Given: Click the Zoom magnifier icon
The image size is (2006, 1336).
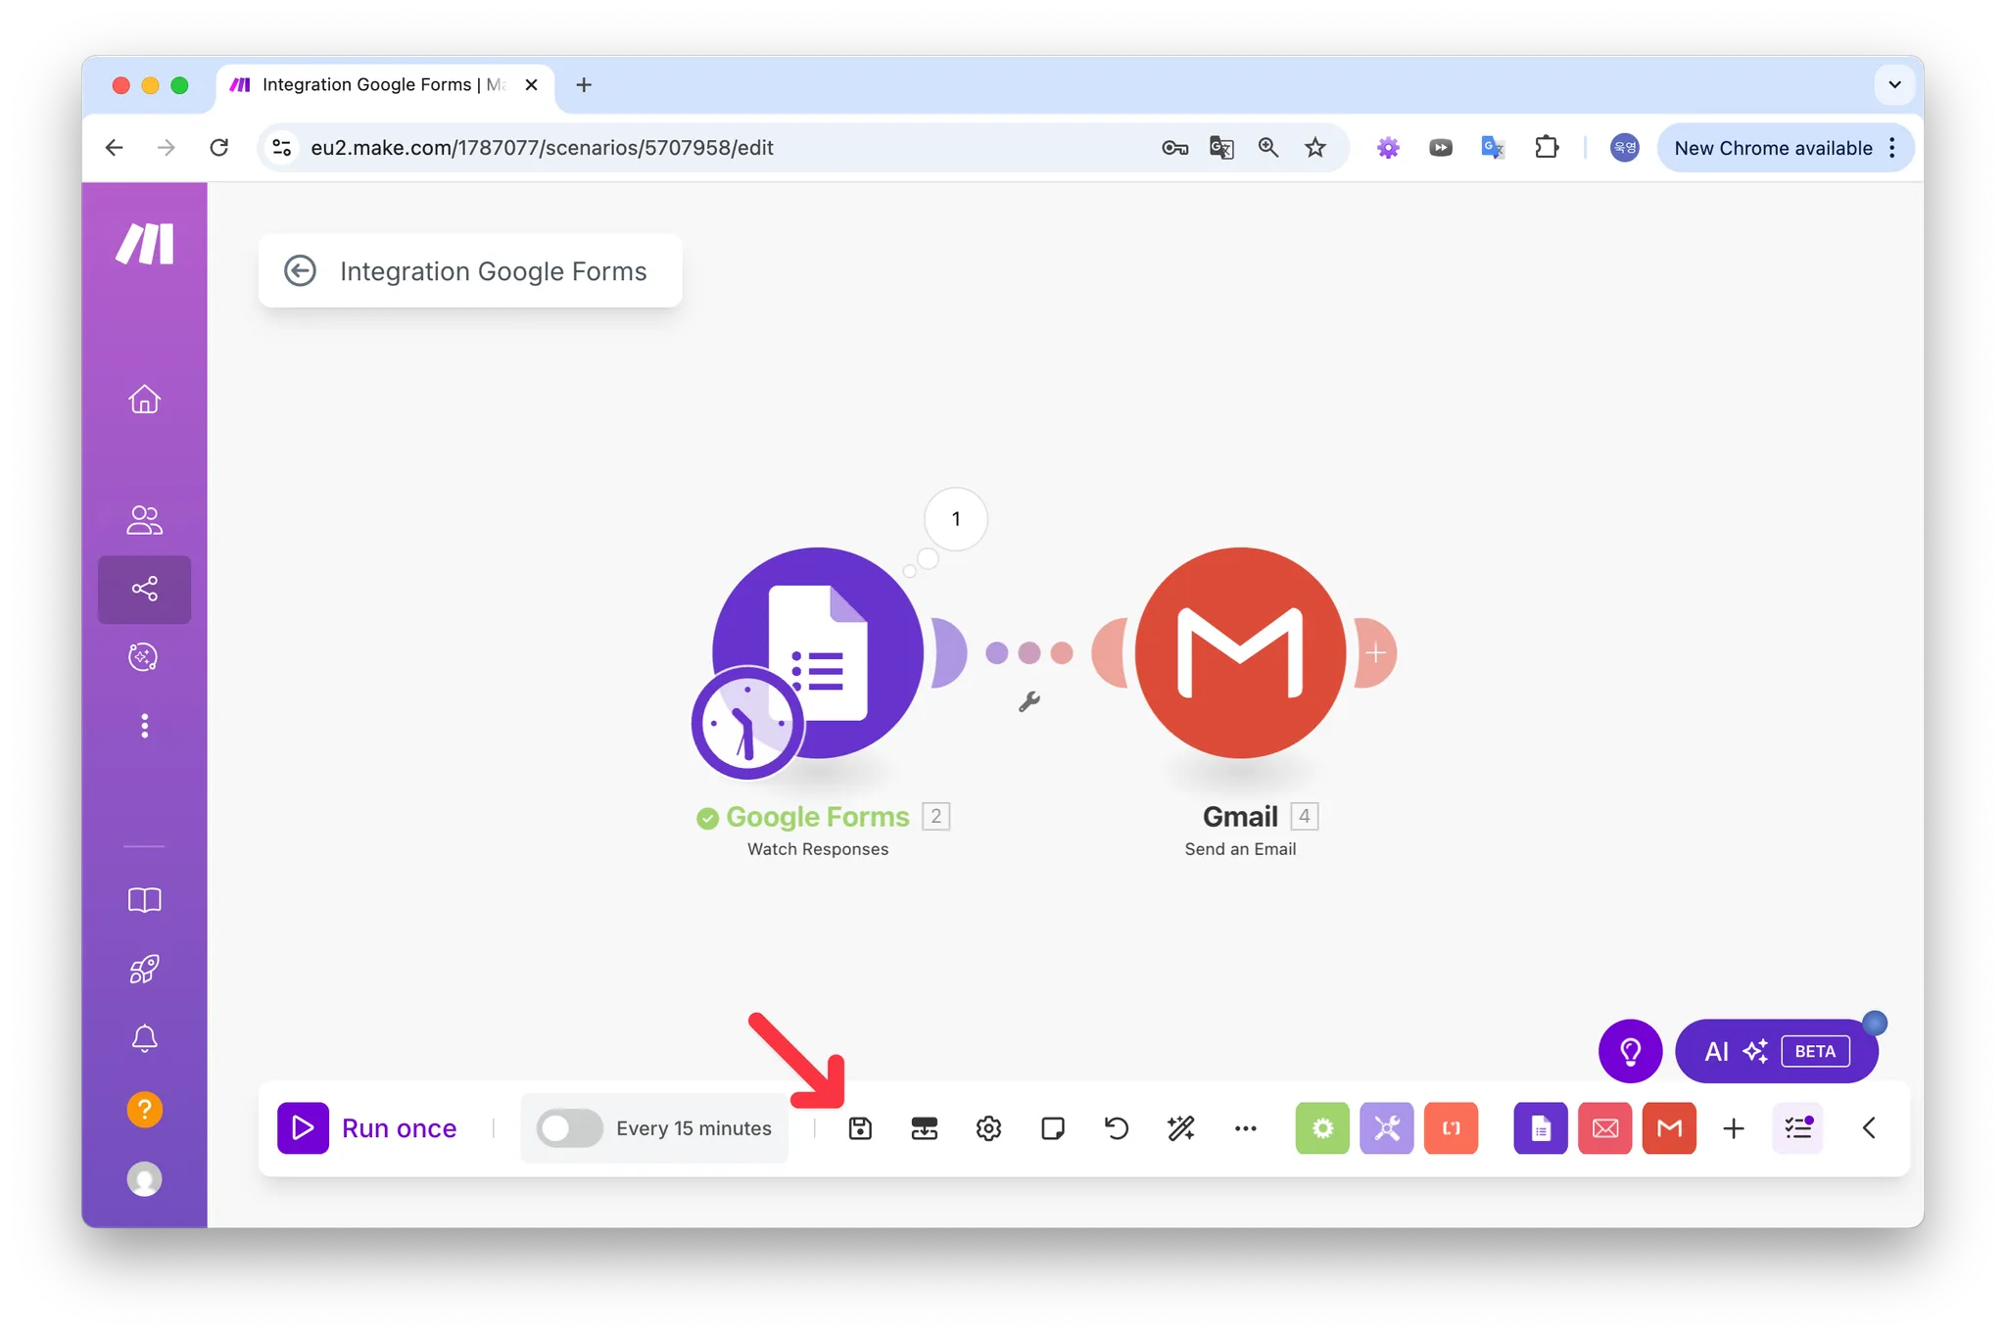Looking at the screenshot, I should 1268,148.
